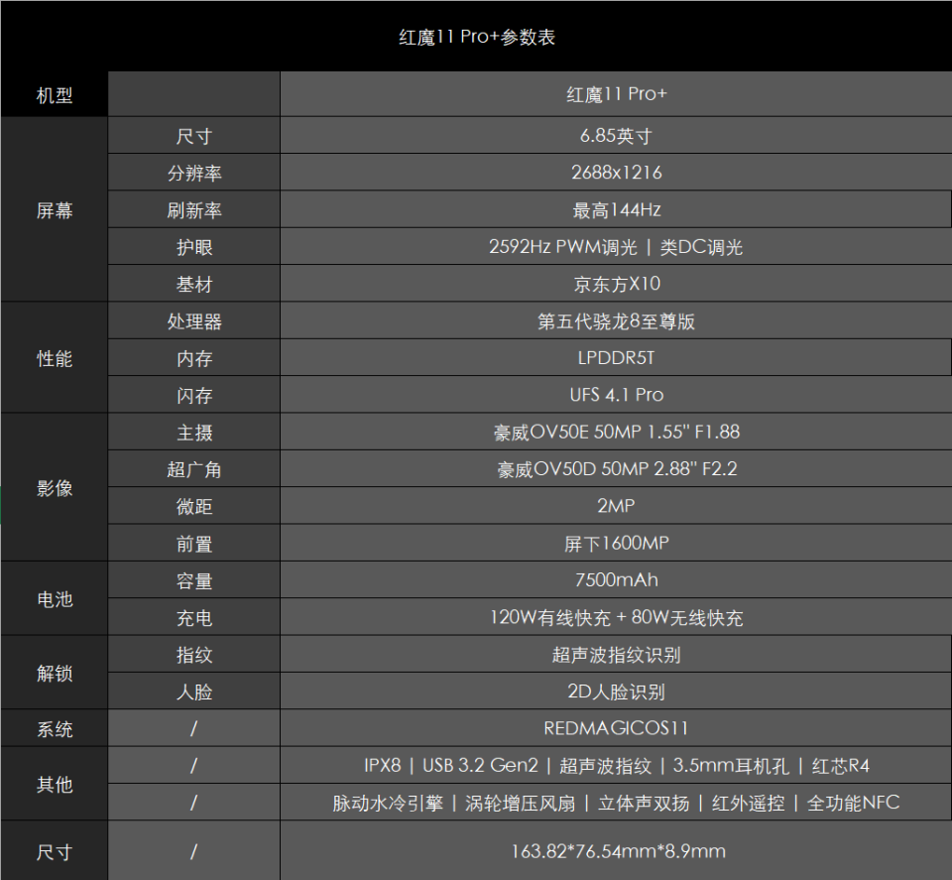952x880 pixels.
Task: Select the 解锁 category cell
Action: point(55,673)
